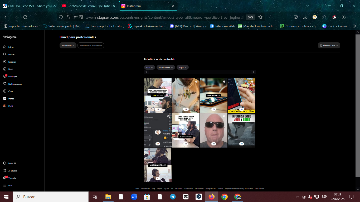
Task: Show more Firefox toolbar tools chevron
Action: click(344, 17)
